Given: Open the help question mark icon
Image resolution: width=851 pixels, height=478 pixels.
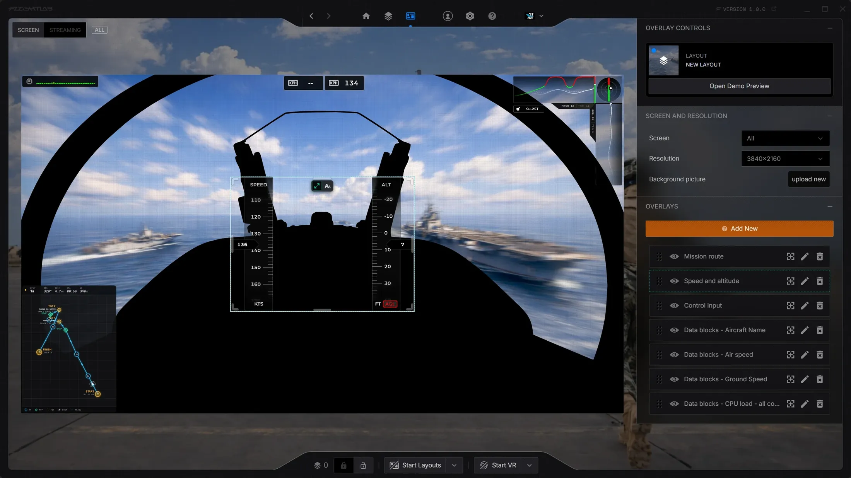Looking at the screenshot, I should pyautogui.click(x=492, y=16).
